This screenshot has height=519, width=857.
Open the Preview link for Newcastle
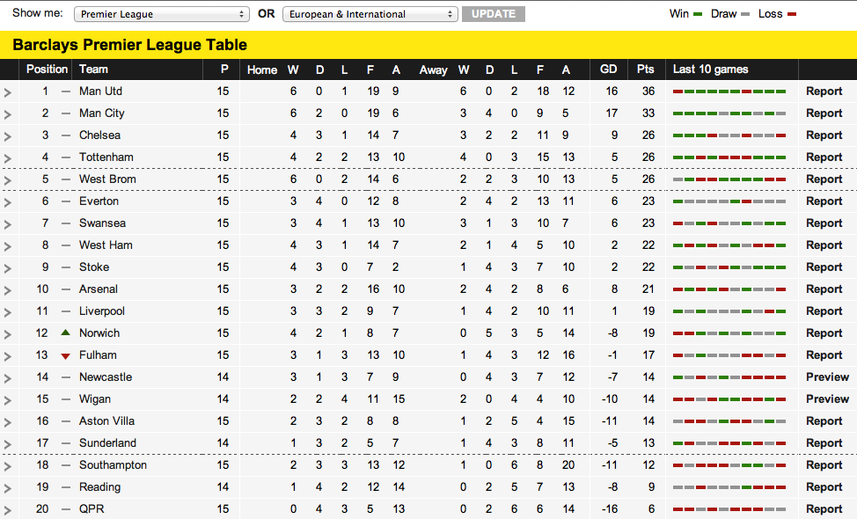[x=827, y=377]
